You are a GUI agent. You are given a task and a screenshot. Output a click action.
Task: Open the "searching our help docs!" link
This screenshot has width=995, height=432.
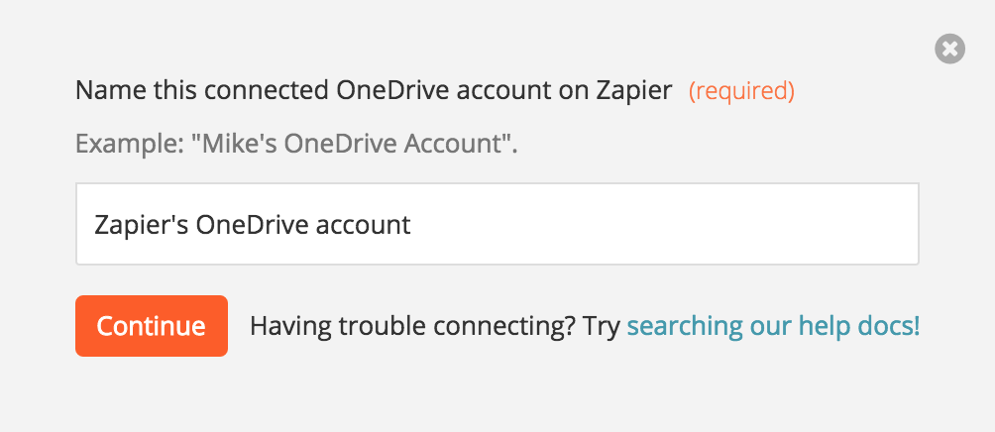point(773,326)
